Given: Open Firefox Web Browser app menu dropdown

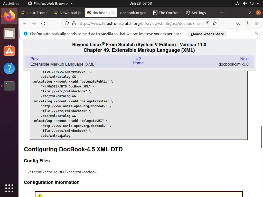Looking at the screenshot, I should point(50,3).
